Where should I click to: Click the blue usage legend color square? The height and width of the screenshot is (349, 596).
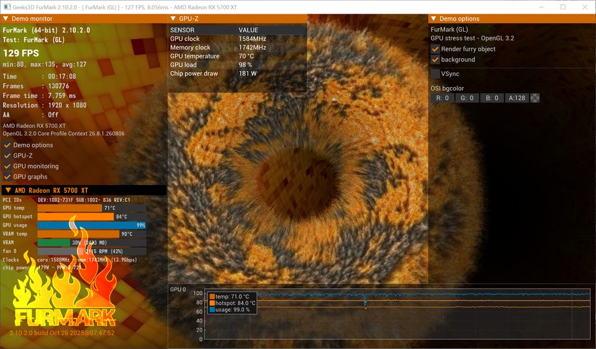pos(212,310)
